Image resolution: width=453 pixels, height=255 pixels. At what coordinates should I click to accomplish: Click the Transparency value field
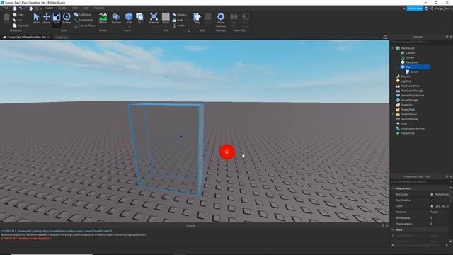pos(439,224)
